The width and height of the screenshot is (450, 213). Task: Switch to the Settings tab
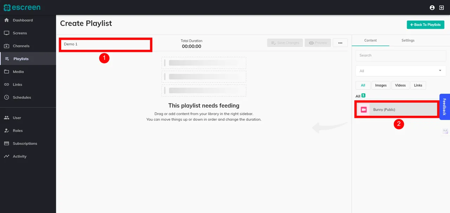(408, 40)
